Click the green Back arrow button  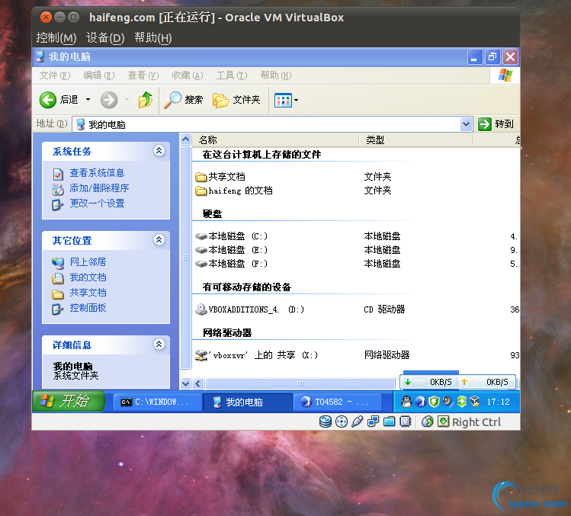coord(48,100)
